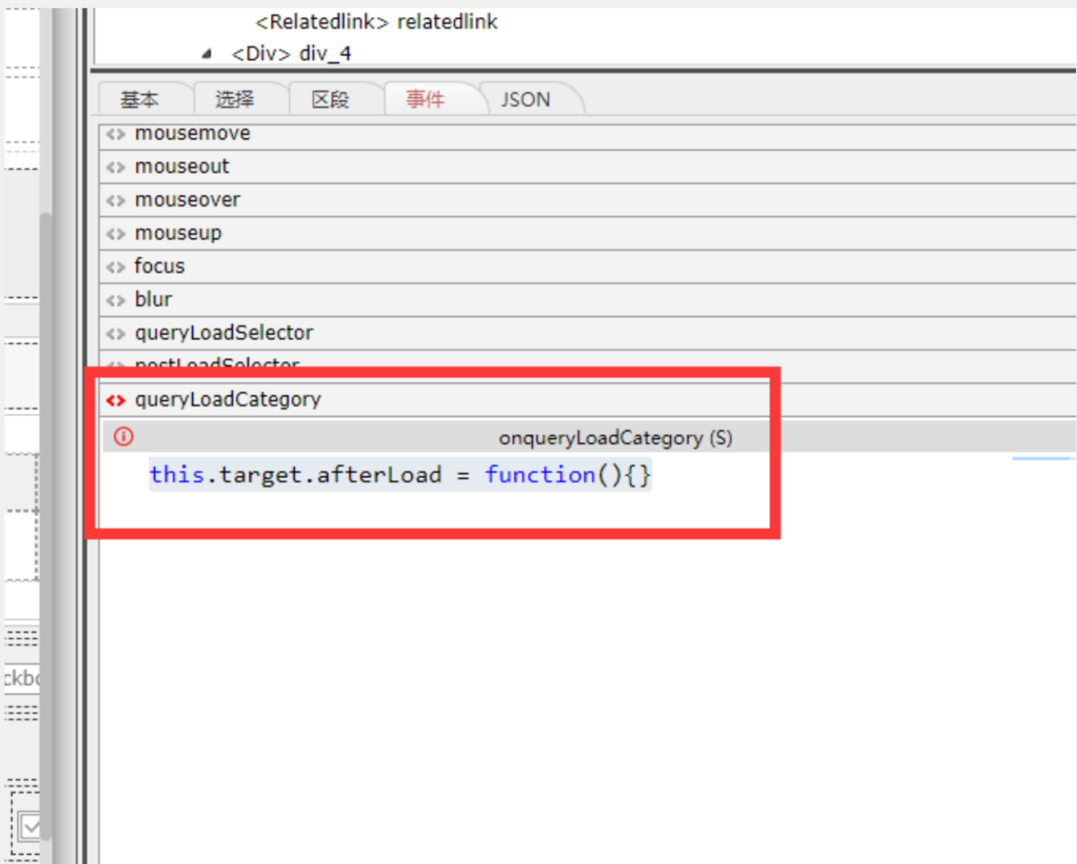Click the code icon beside mousemove

coord(116,134)
